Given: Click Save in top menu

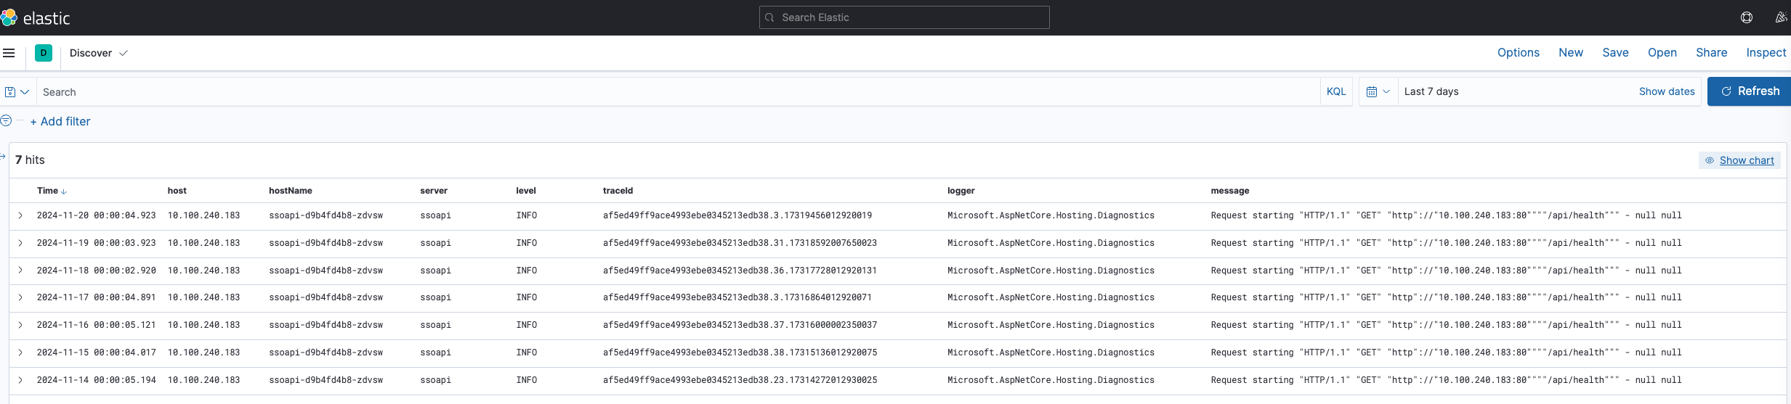Looking at the screenshot, I should pos(1616,53).
